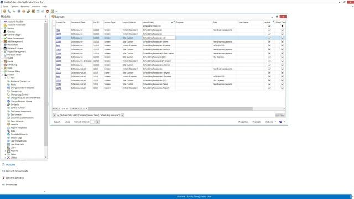Open the Storage Billing module icon

pos(5,71)
